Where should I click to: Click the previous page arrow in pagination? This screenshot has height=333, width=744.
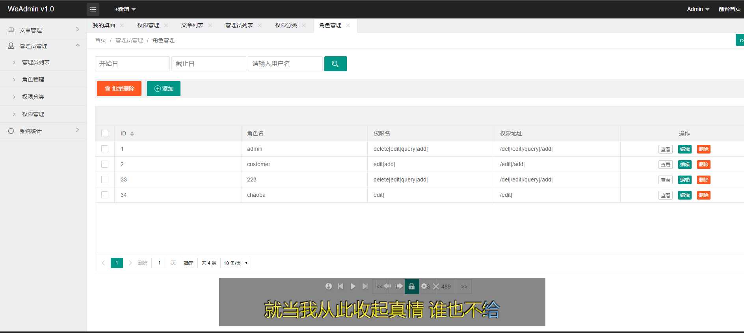pos(103,263)
